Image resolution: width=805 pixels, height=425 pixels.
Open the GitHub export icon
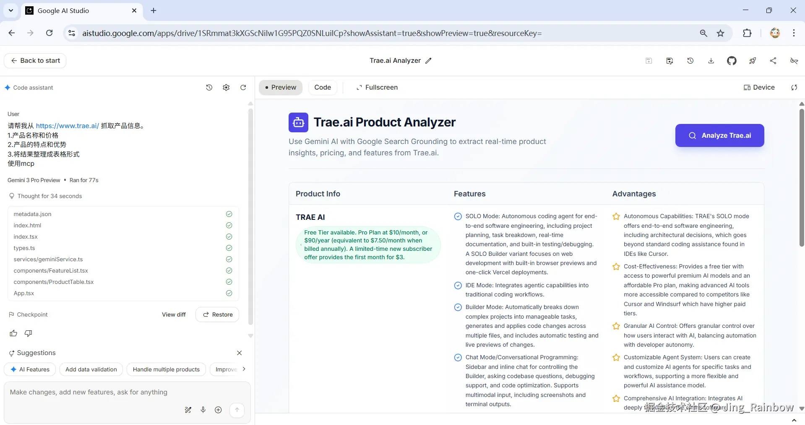tap(732, 61)
